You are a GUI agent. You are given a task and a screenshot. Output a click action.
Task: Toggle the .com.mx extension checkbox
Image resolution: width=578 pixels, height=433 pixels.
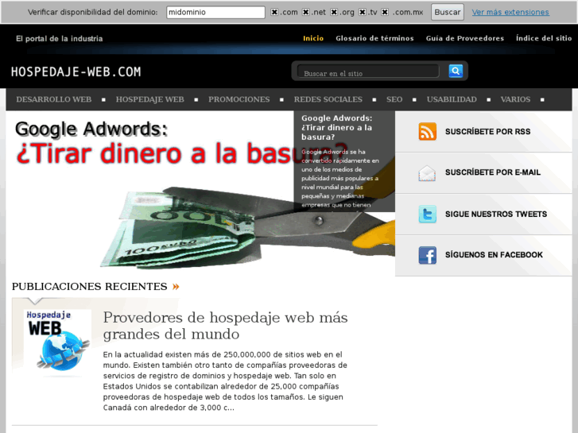[385, 12]
